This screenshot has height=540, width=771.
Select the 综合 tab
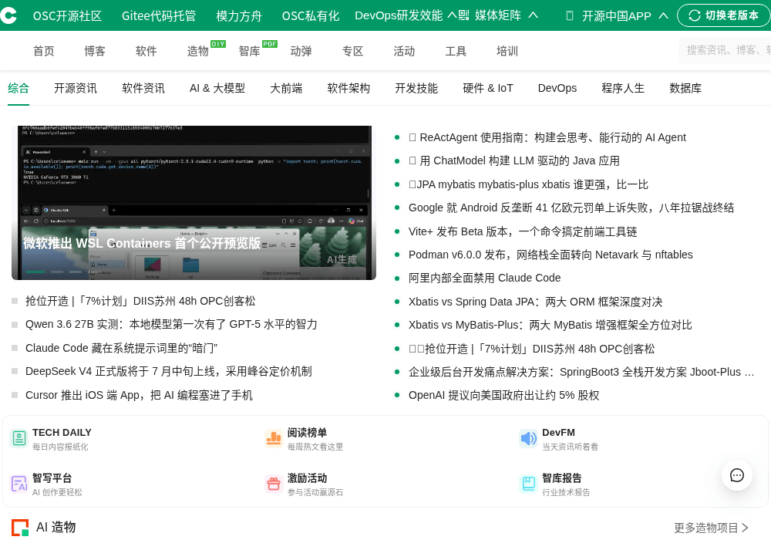pos(19,88)
